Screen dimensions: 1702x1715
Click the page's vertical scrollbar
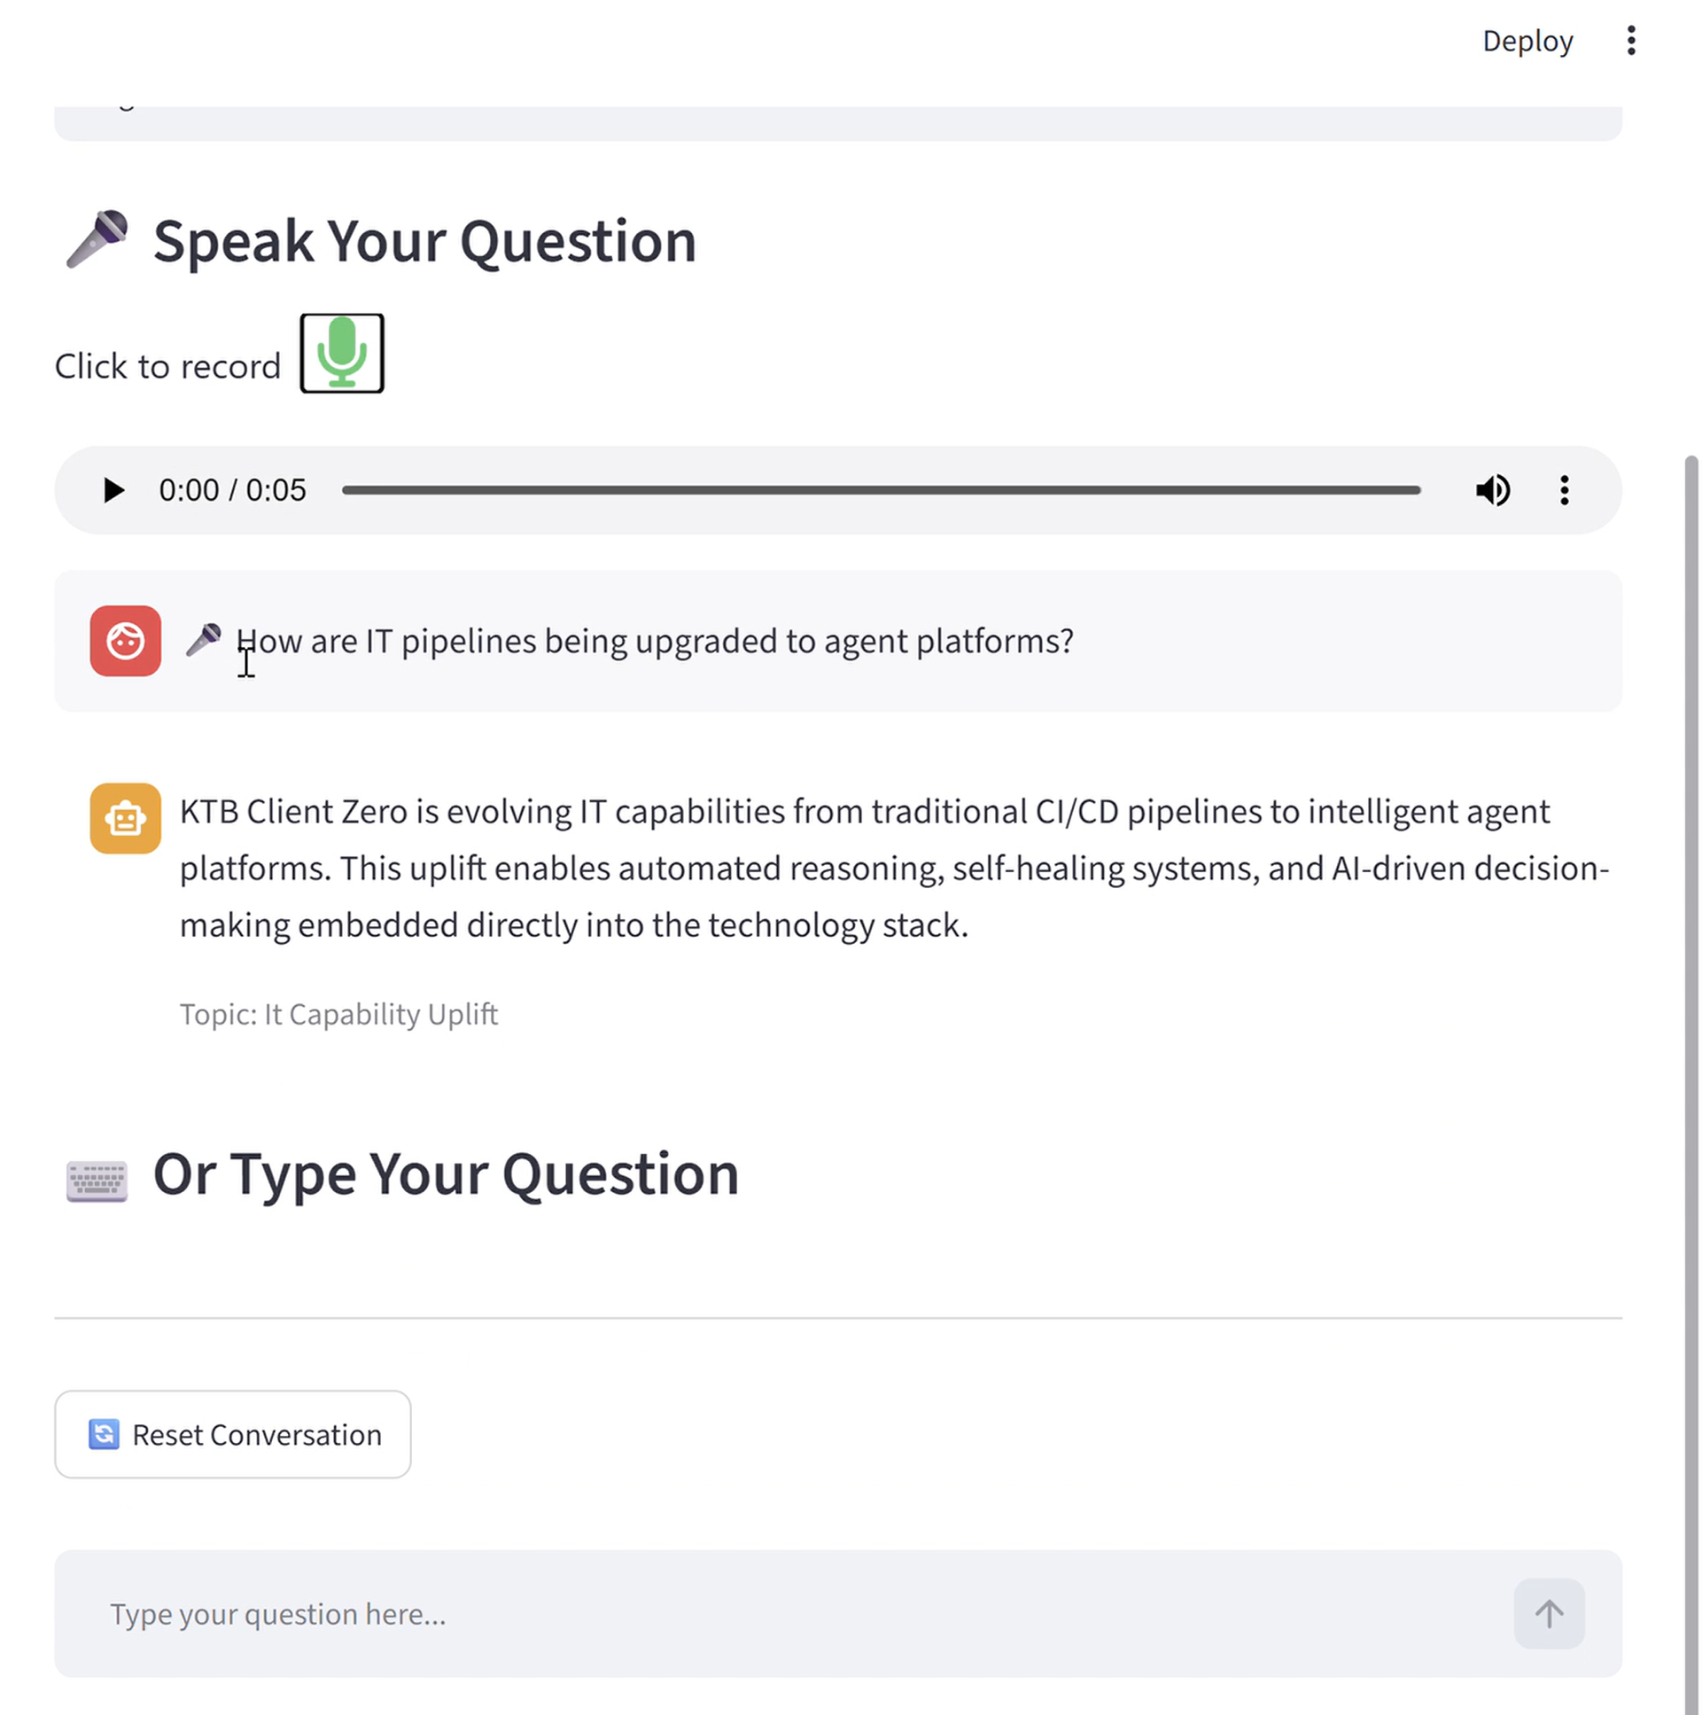[x=1690, y=1083]
